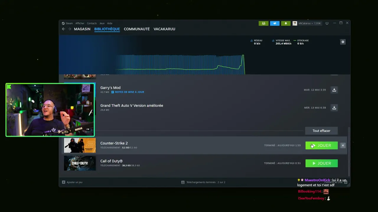Open the friends activity green icon
This screenshot has width=378, height=212.
[263, 23]
